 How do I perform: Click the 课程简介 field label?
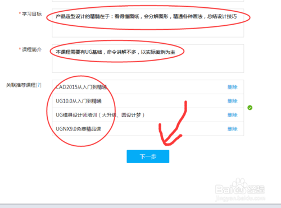pyautogui.click(x=31, y=49)
